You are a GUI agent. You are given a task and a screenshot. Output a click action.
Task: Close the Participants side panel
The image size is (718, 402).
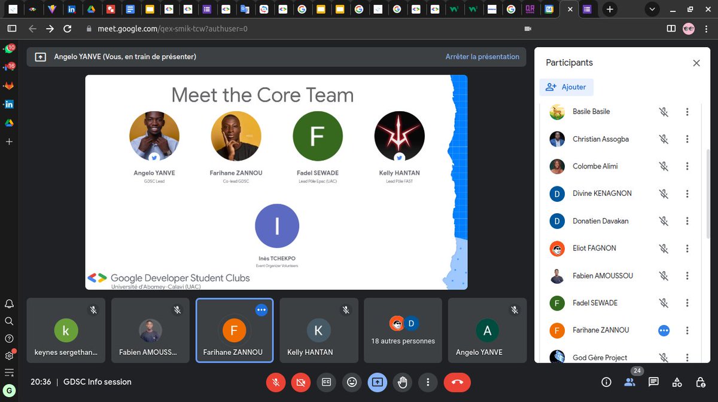click(696, 63)
